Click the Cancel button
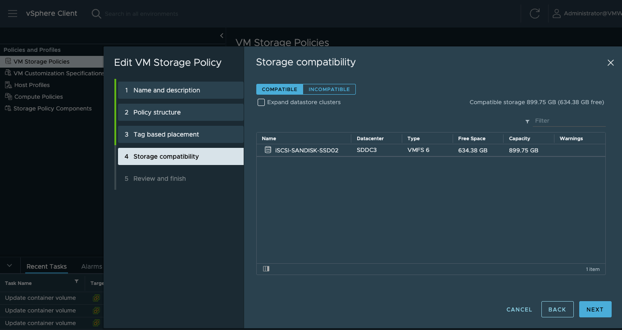Screen dimensions: 622x330 pyautogui.click(x=519, y=309)
